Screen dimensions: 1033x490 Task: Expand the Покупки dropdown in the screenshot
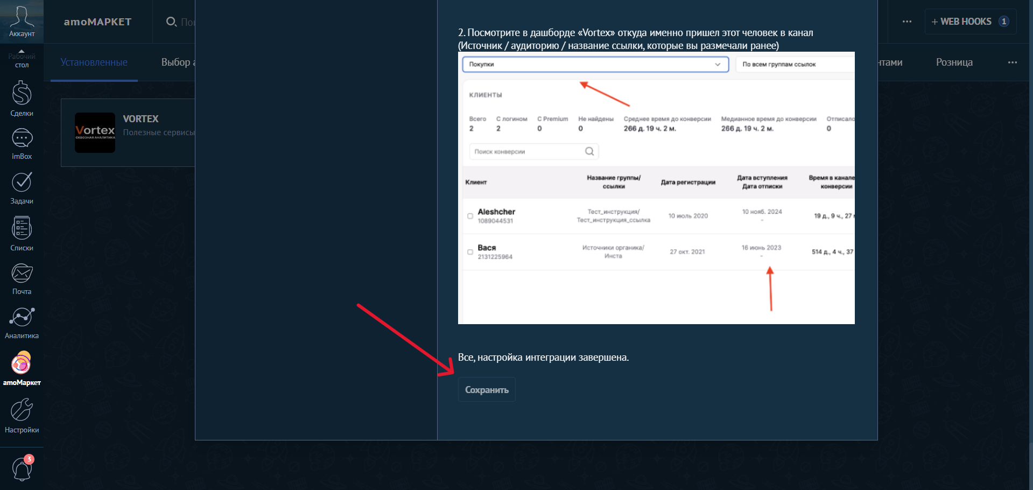pyautogui.click(x=595, y=64)
